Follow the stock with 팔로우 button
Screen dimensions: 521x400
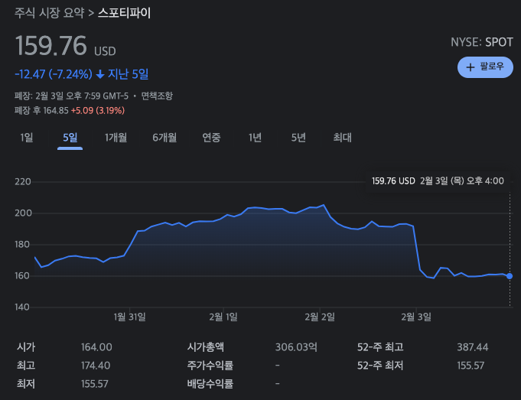(485, 67)
